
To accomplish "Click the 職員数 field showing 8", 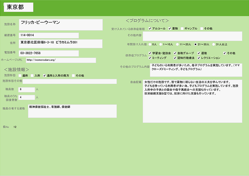I will tap(26, 89).
